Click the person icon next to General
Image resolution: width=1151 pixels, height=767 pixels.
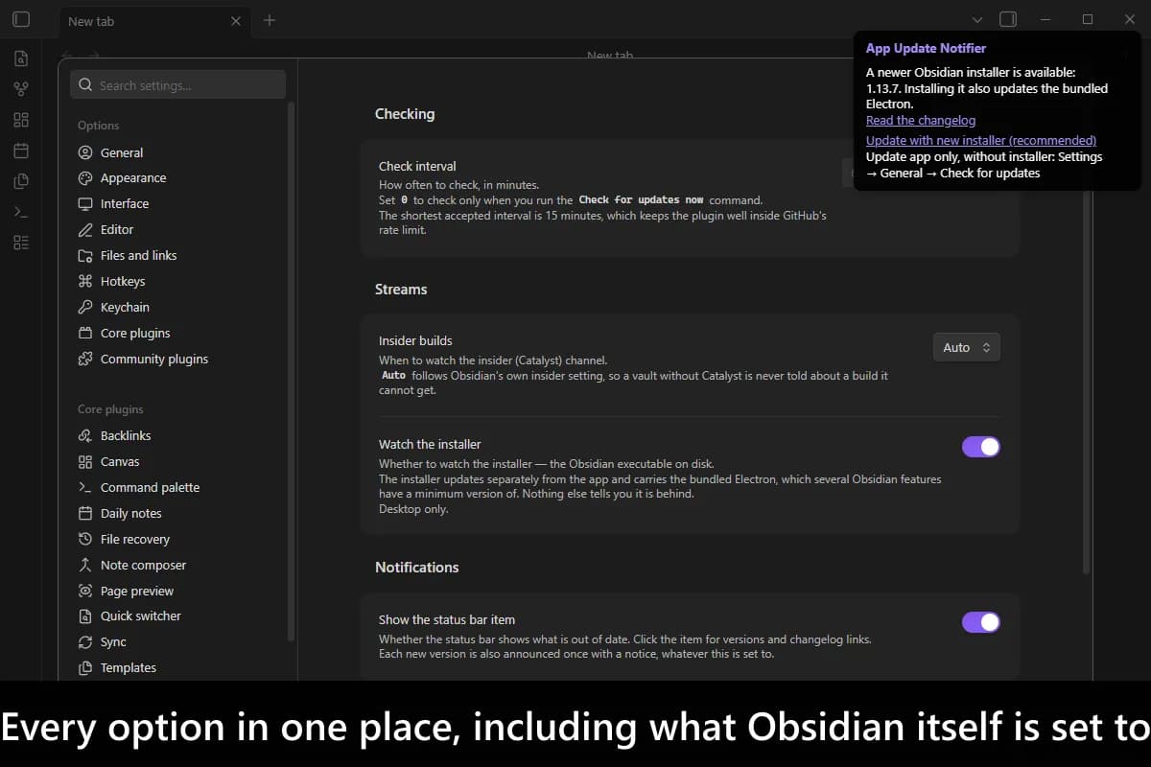pos(85,152)
